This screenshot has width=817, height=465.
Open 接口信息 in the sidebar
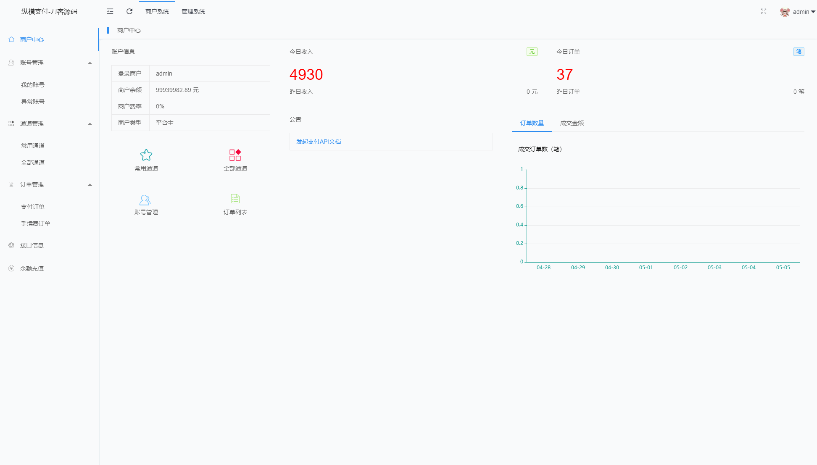[32, 245]
